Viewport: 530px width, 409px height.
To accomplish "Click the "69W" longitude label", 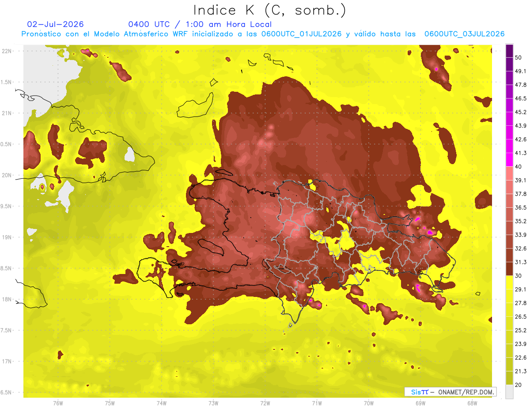I will (420, 403).
